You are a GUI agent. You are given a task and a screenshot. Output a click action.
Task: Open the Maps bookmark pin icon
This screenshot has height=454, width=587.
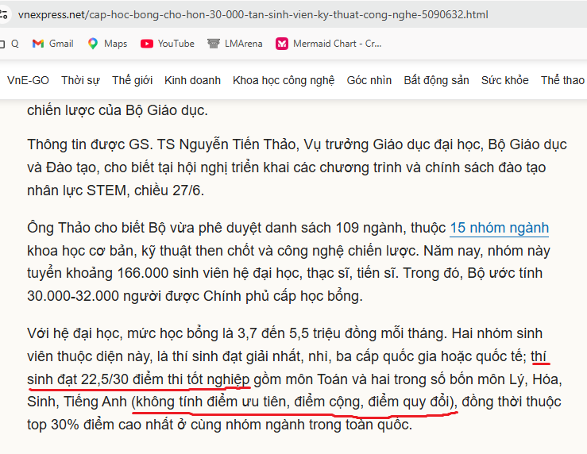click(x=93, y=44)
